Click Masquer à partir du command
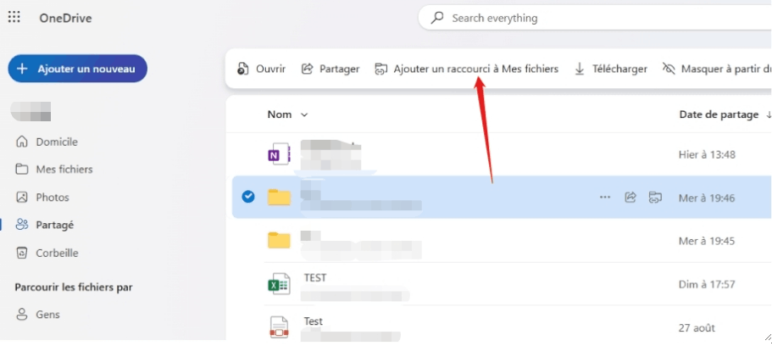 [717, 69]
